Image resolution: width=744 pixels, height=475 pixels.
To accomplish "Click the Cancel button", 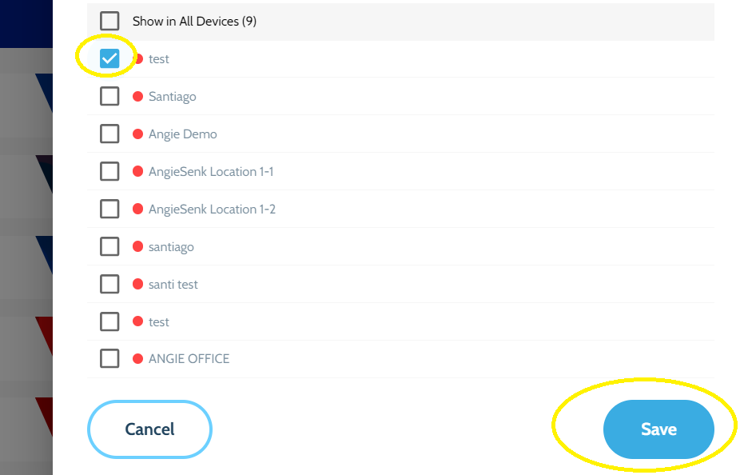I will coord(150,429).
